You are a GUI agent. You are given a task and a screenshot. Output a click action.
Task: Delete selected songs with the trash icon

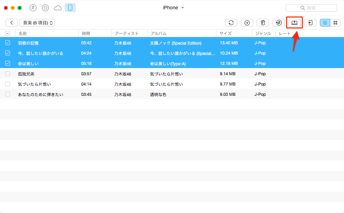(263, 23)
